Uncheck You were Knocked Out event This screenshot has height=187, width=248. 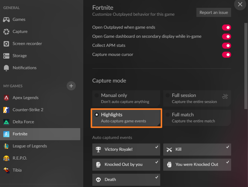pyautogui.click(x=197, y=165)
